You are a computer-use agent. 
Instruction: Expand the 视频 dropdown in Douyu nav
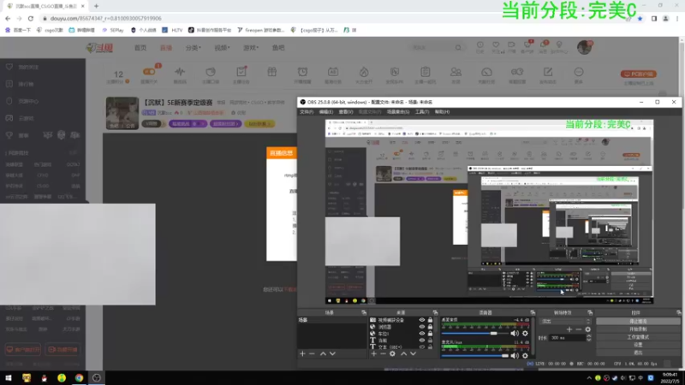(x=222, y=48)
